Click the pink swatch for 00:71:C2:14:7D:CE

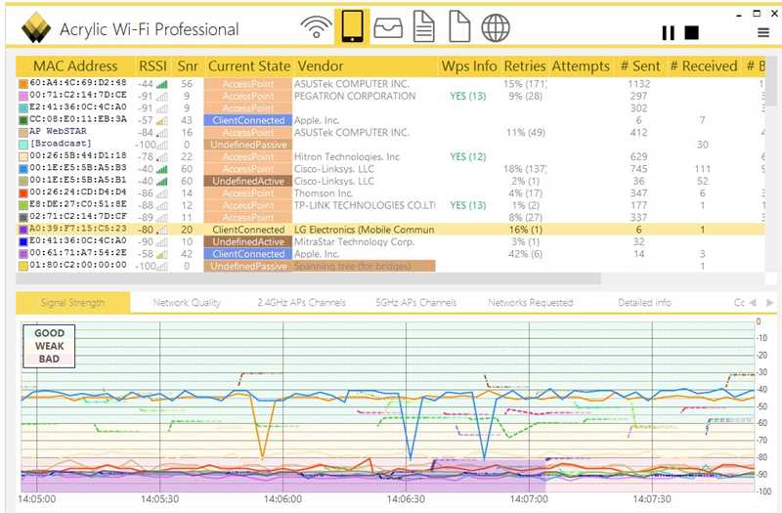pos(22,96)
